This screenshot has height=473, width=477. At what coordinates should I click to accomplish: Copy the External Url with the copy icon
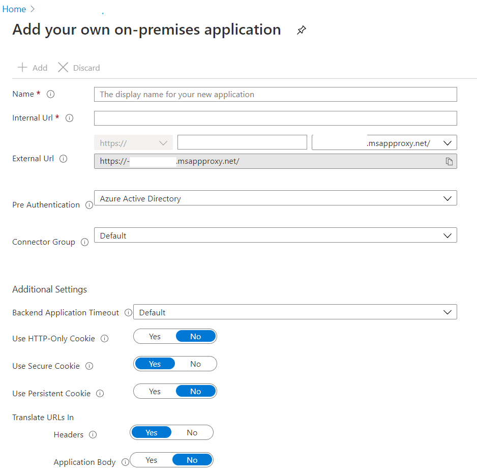point(449,161)
